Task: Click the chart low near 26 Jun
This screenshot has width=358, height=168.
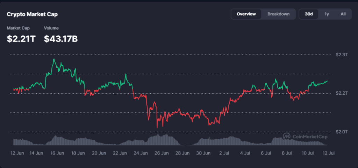Action: click(157, 127)
